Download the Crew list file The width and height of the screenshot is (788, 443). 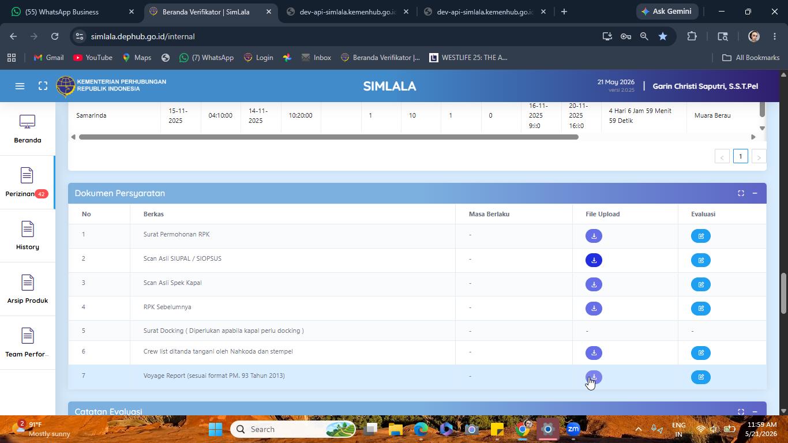tap(594, 353)
